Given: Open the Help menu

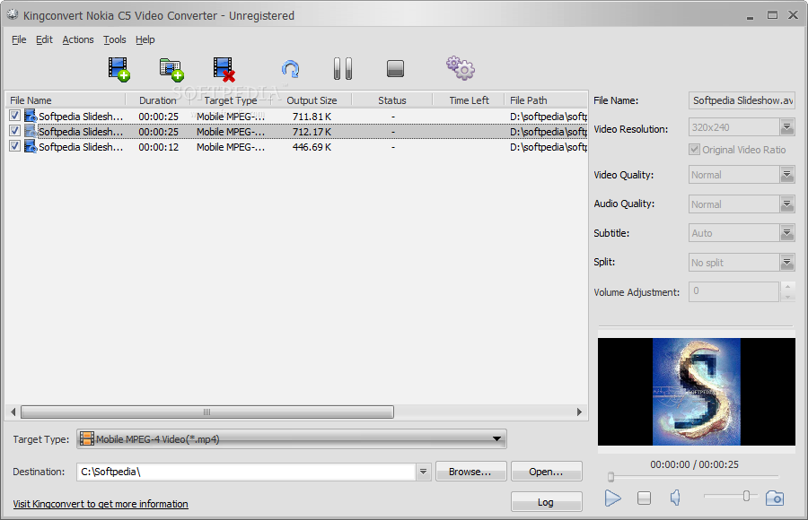Looking at the screenshot, I should 145,39.
